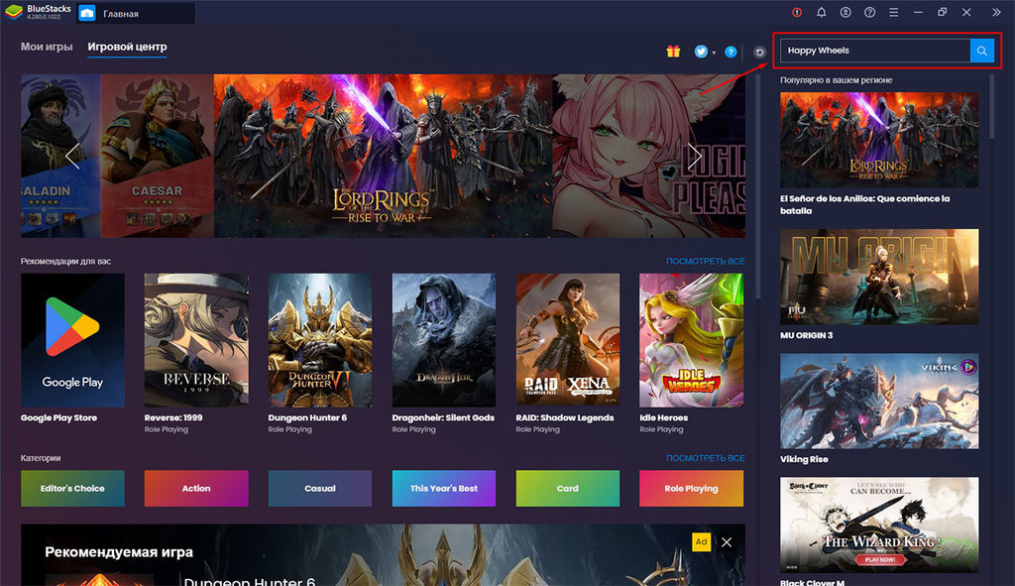Open Dragonheir: Silent Gods cover
The height and width of the screenshot is (586, 1015).
pos(443,340)
